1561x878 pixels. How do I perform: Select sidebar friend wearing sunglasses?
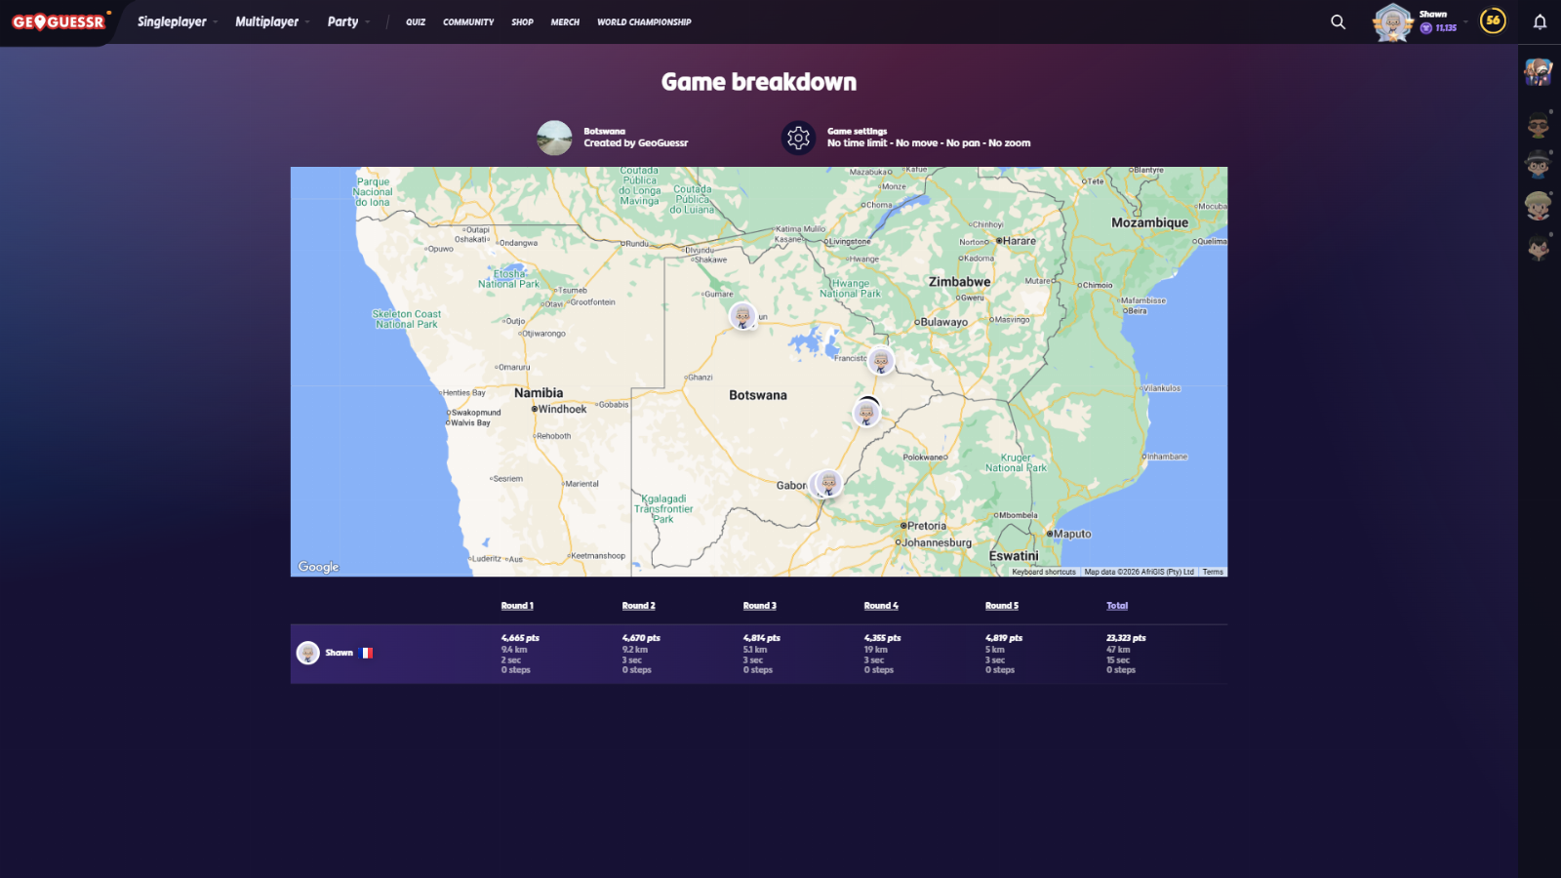tap(1539, 125)
